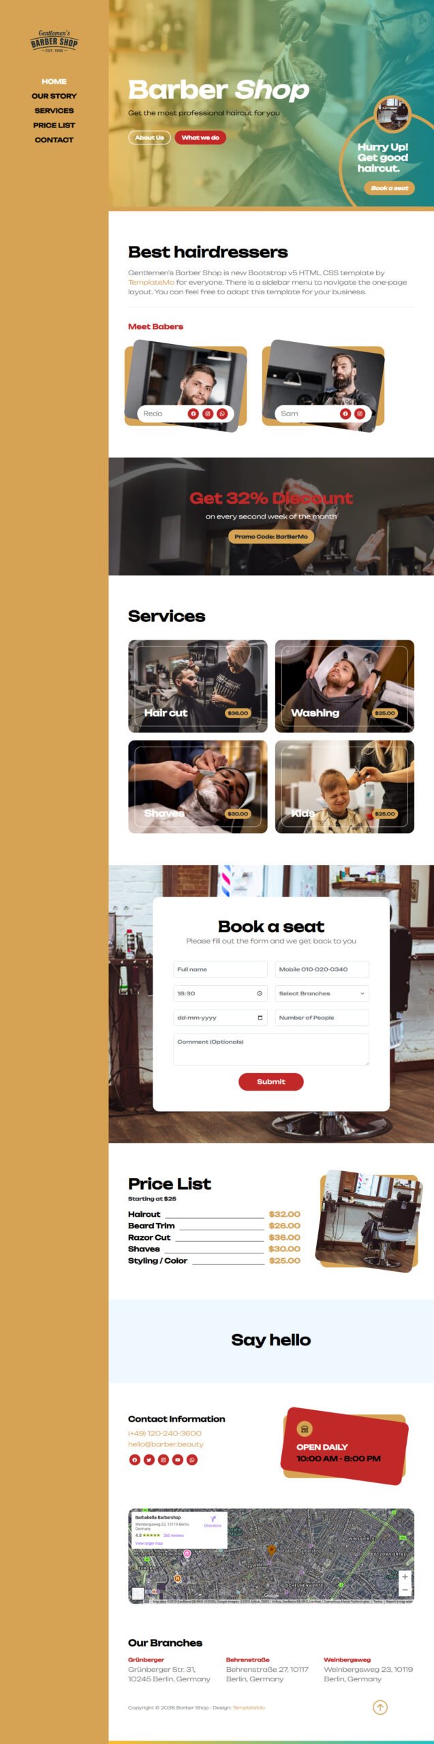Open Price List from the sidebar menu
This screenshot has height=1744, width=434.
[54, 125]
